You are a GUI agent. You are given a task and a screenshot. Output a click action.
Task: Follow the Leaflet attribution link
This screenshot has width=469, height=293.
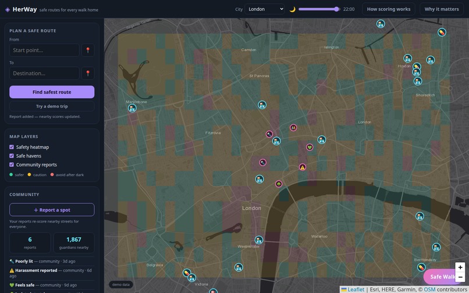point(353,290)
